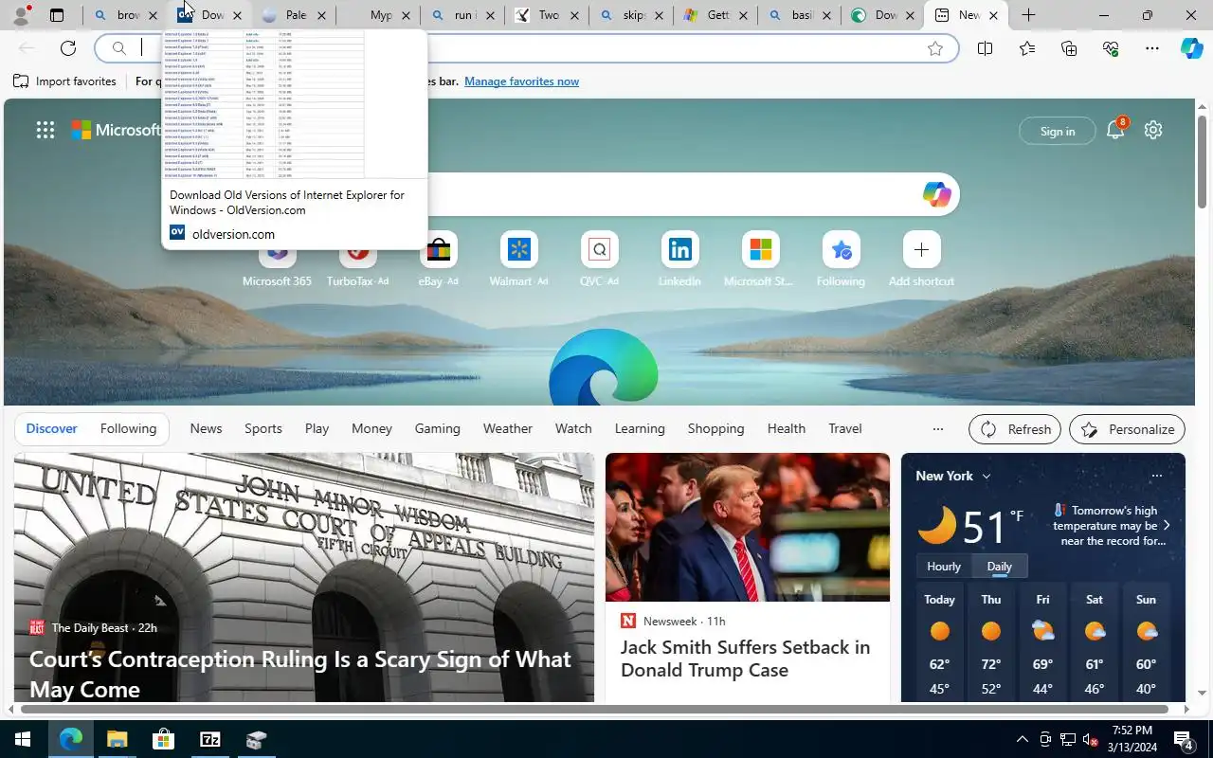Open the tab actions menu icon

pyautogui.click(x=57, y=15)
